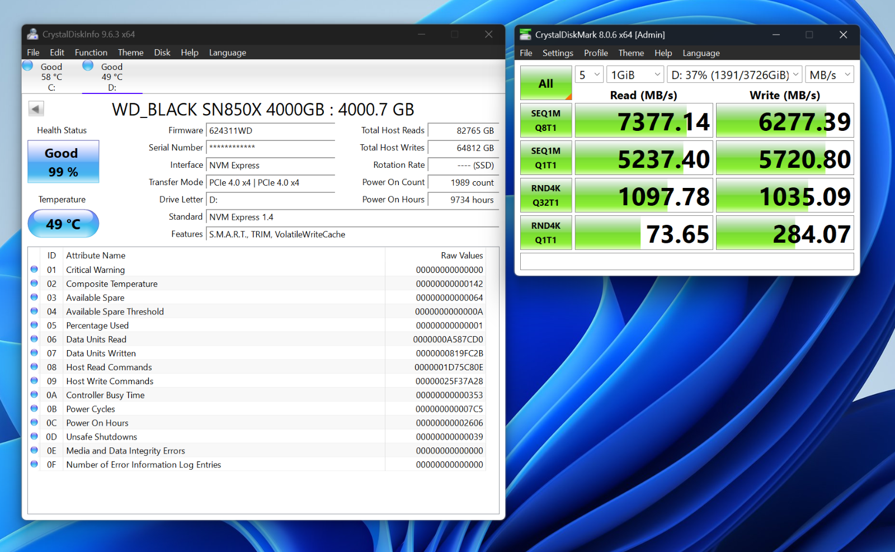Open Language menu in CrystalDiskMark
This screenshot has width=895, height=552.
[701, 53]
